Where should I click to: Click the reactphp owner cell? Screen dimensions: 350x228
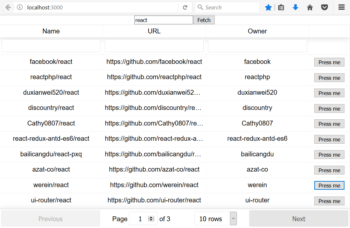[257, 77]
